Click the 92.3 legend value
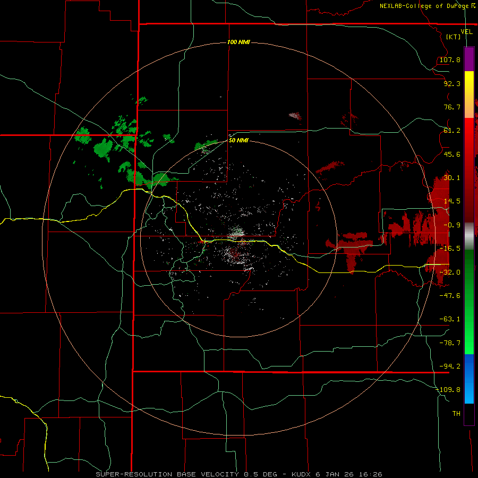This screenshot has width=478, height=478. pos(452,83)
